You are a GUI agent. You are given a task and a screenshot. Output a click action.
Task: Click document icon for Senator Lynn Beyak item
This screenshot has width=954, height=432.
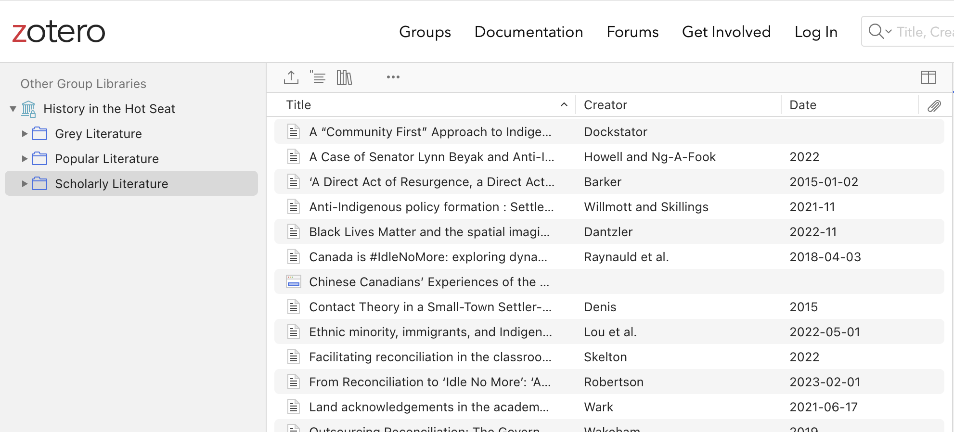294,157
